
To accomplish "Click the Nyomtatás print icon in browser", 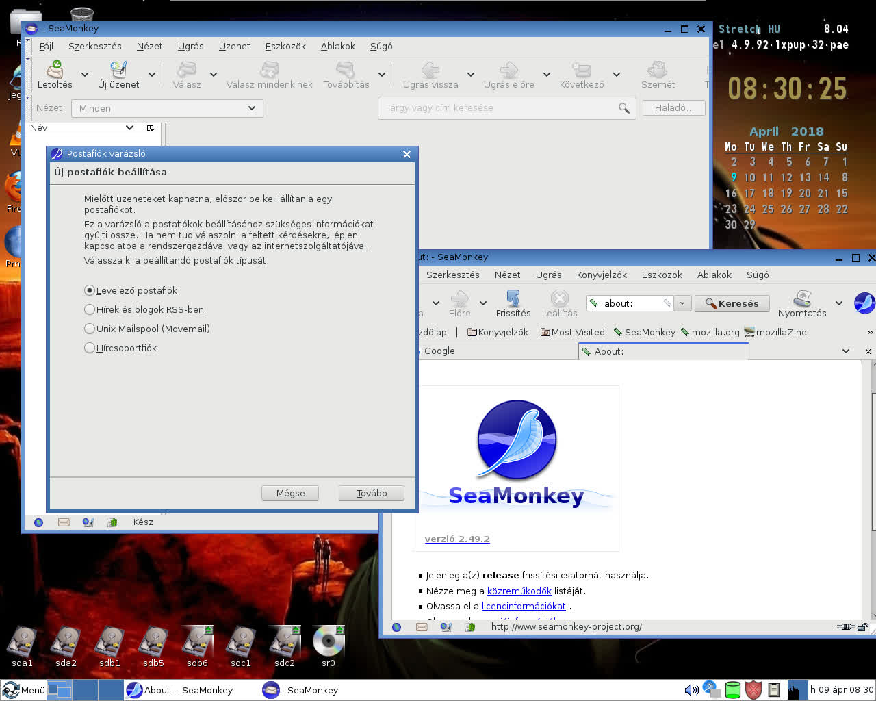I will pos(802,298).
